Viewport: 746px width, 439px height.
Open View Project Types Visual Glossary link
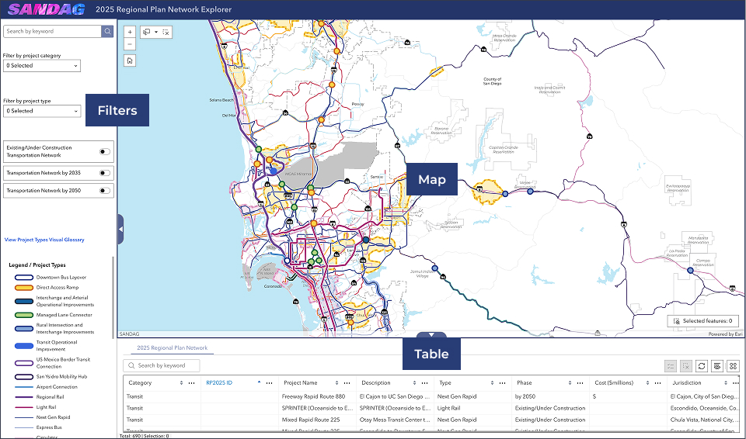click(x=44, y=240)
